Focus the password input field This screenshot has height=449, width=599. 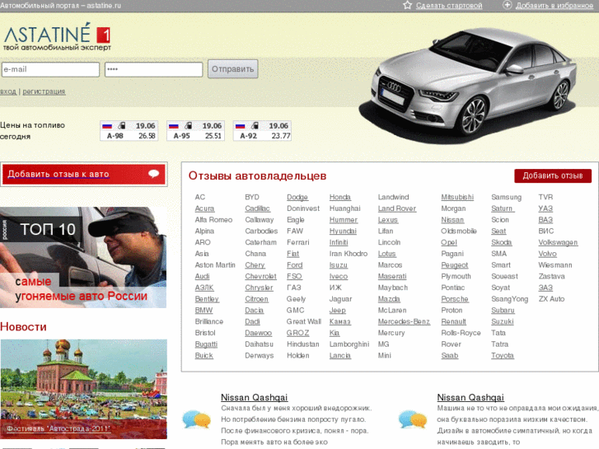click(153, 69)
